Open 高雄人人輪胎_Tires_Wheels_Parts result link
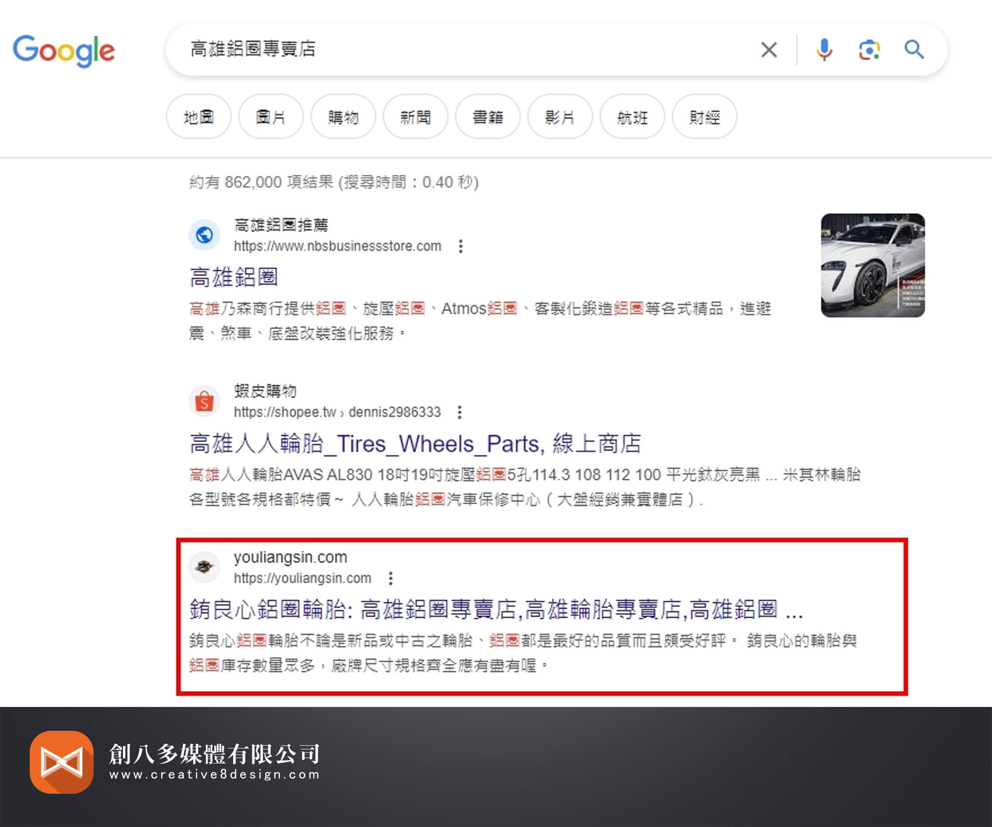Screen dimensions: 992x827 (415, 444)
